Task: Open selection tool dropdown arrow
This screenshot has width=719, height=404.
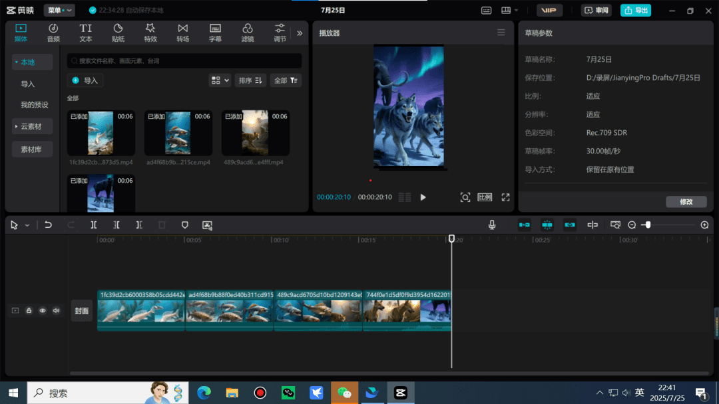Action: [x=27, y=225]
